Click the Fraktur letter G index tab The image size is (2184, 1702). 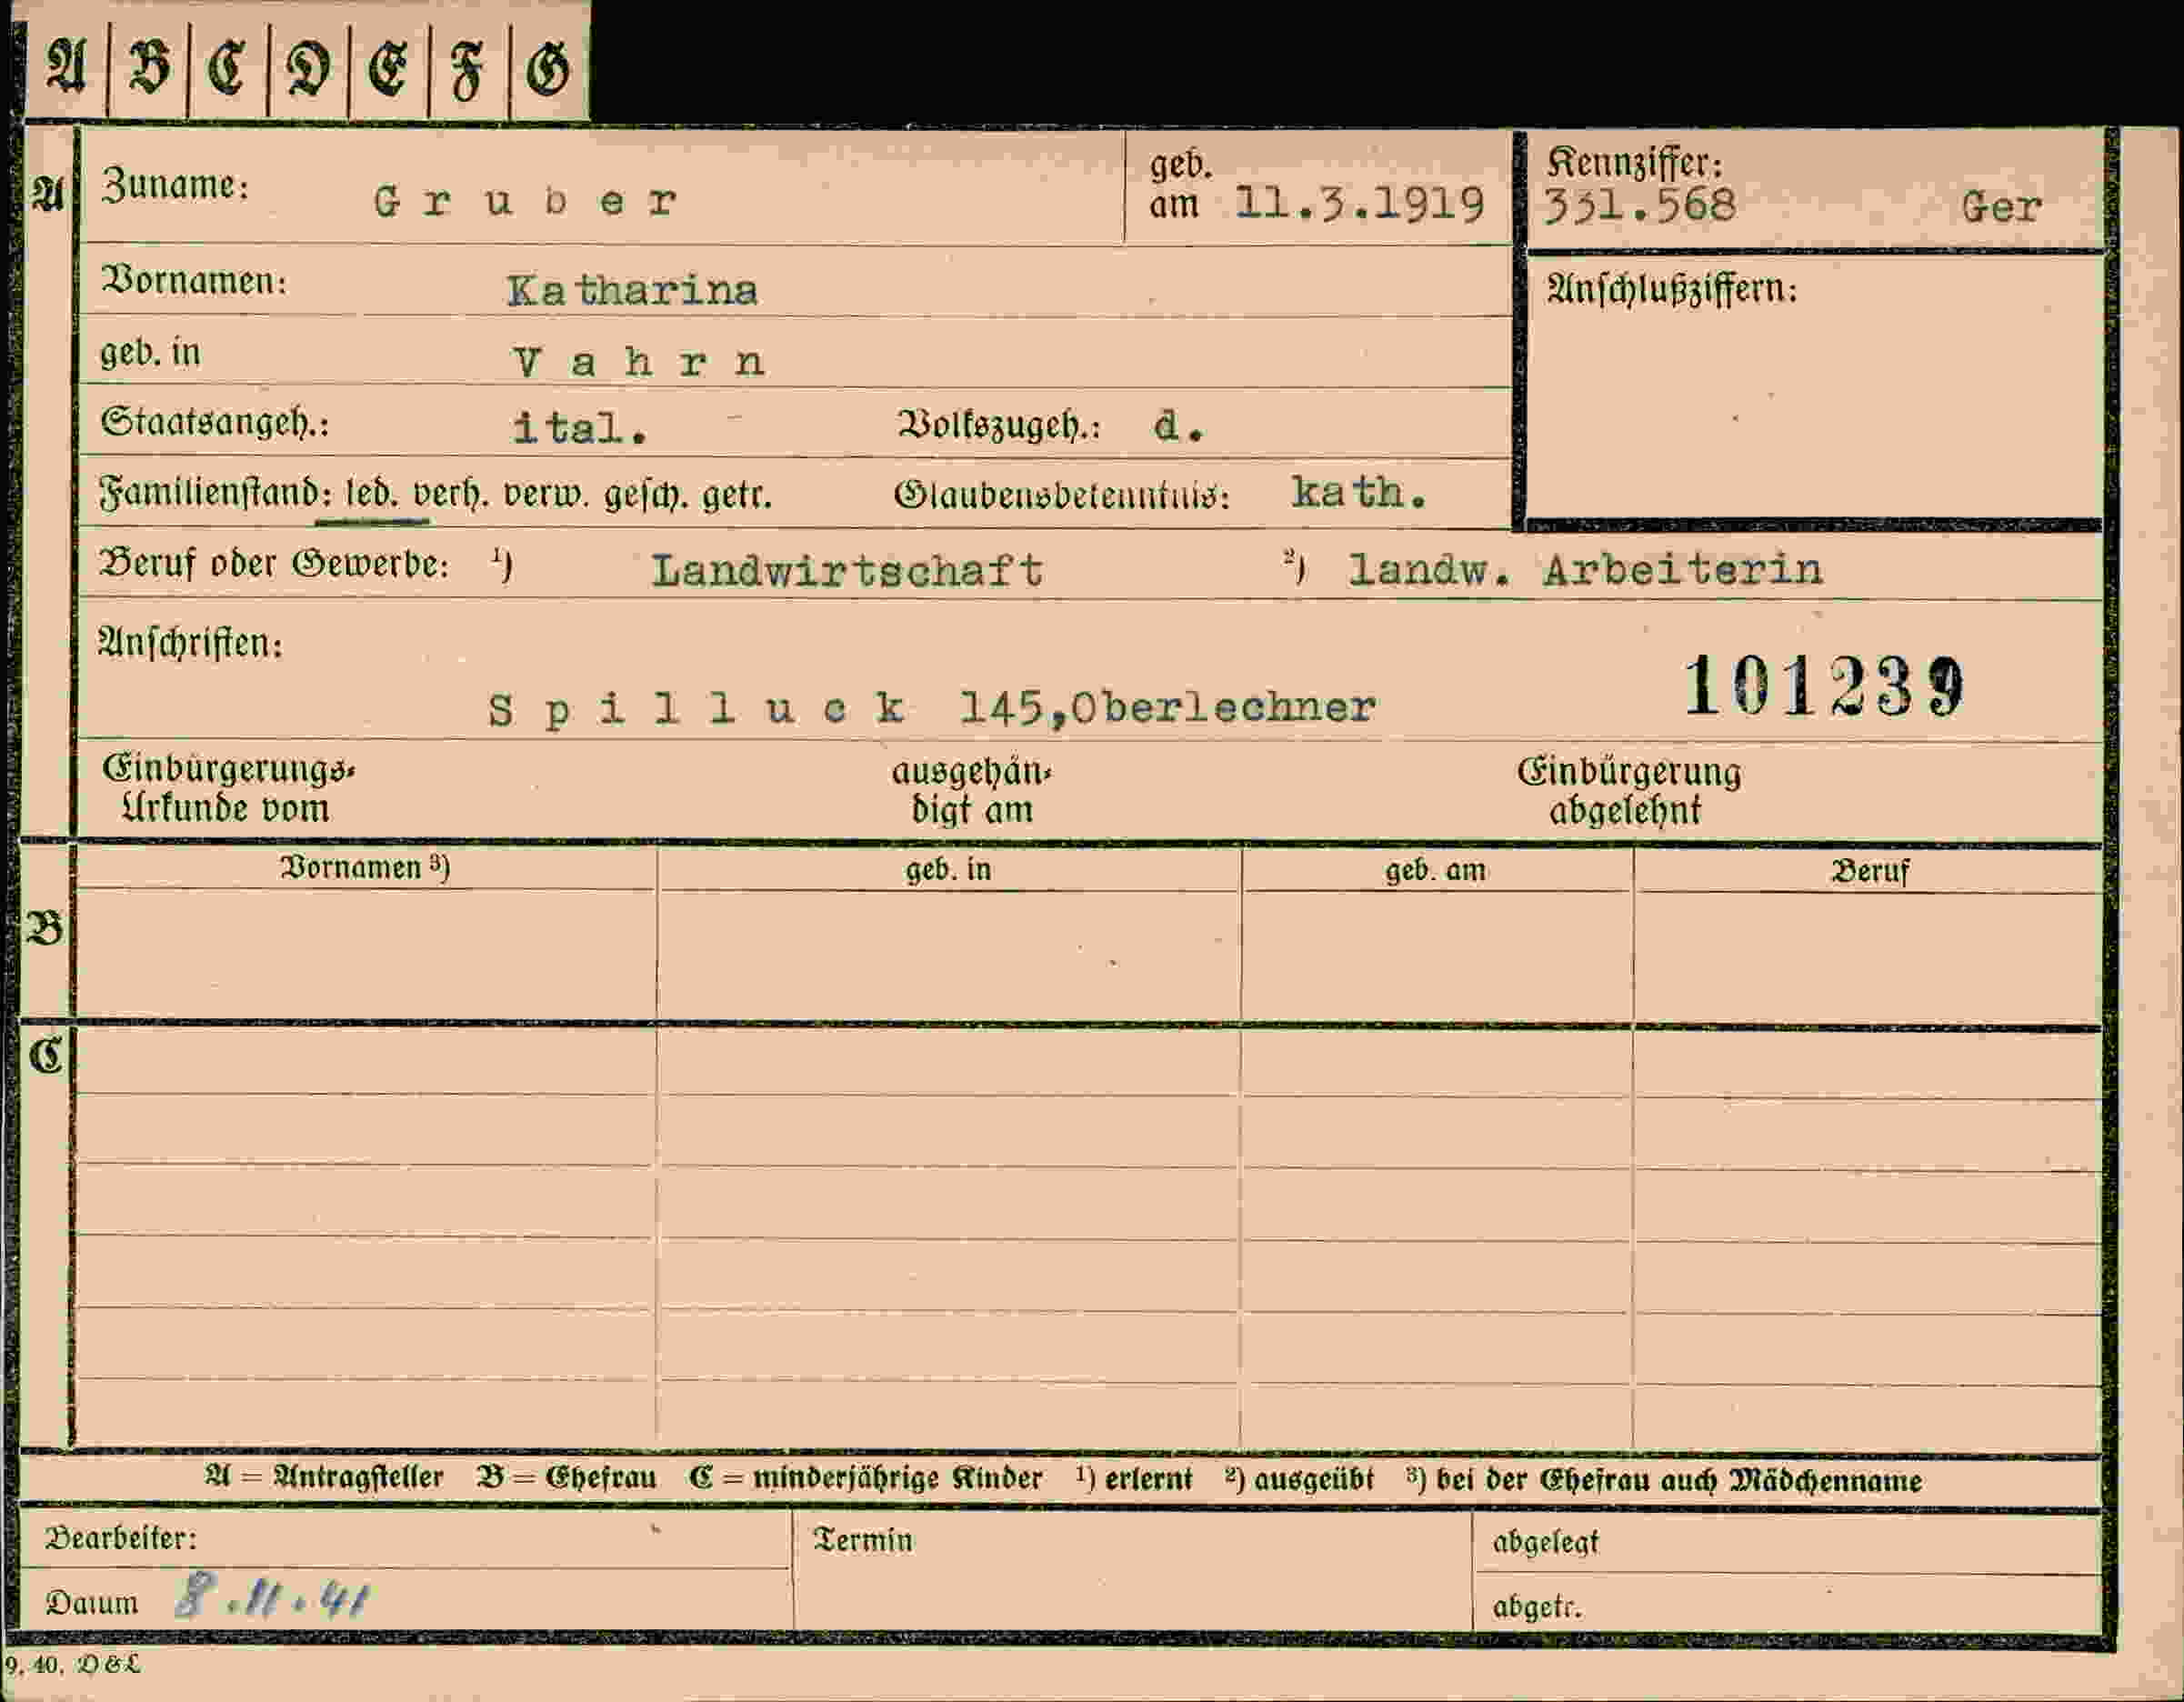(x=548, y=67)
